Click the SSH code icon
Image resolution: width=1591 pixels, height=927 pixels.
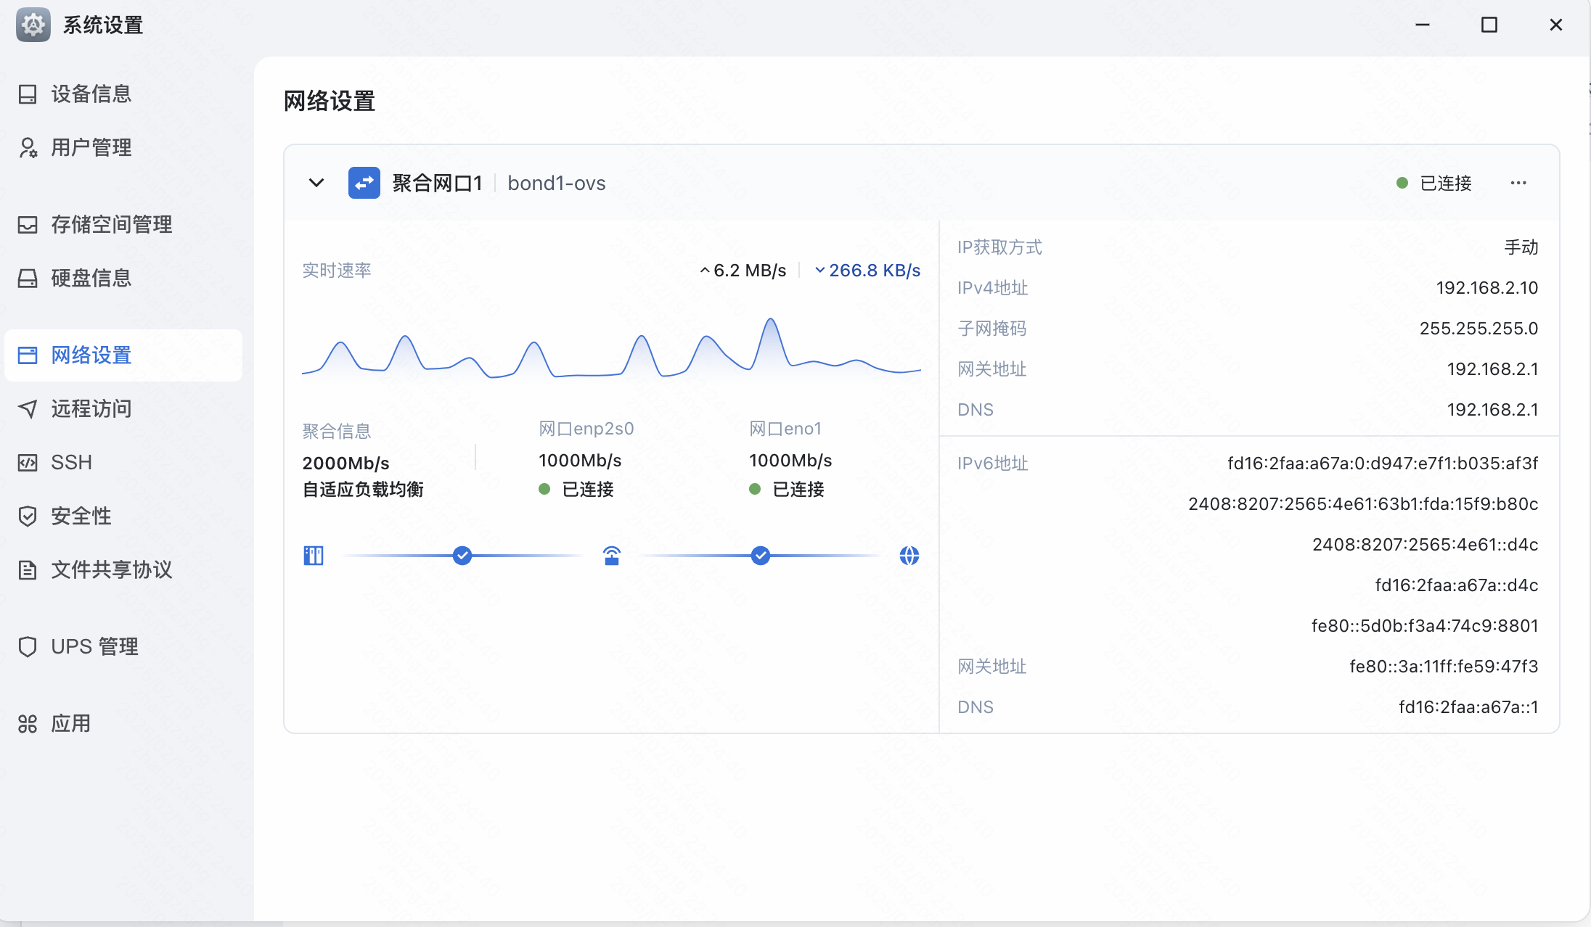28,463
